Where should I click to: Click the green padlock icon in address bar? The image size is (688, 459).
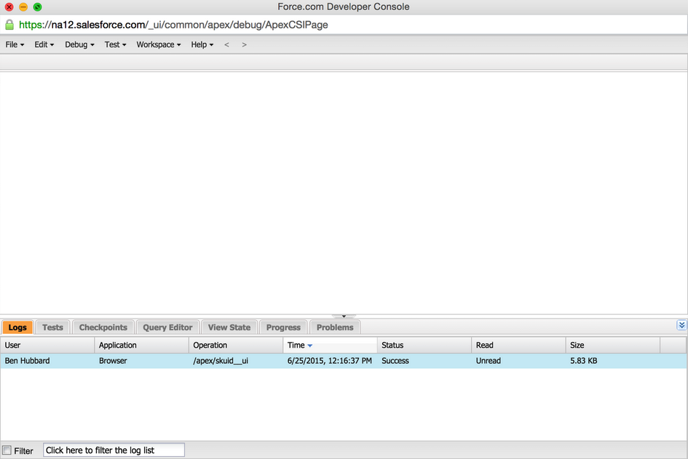coord(9,25)
